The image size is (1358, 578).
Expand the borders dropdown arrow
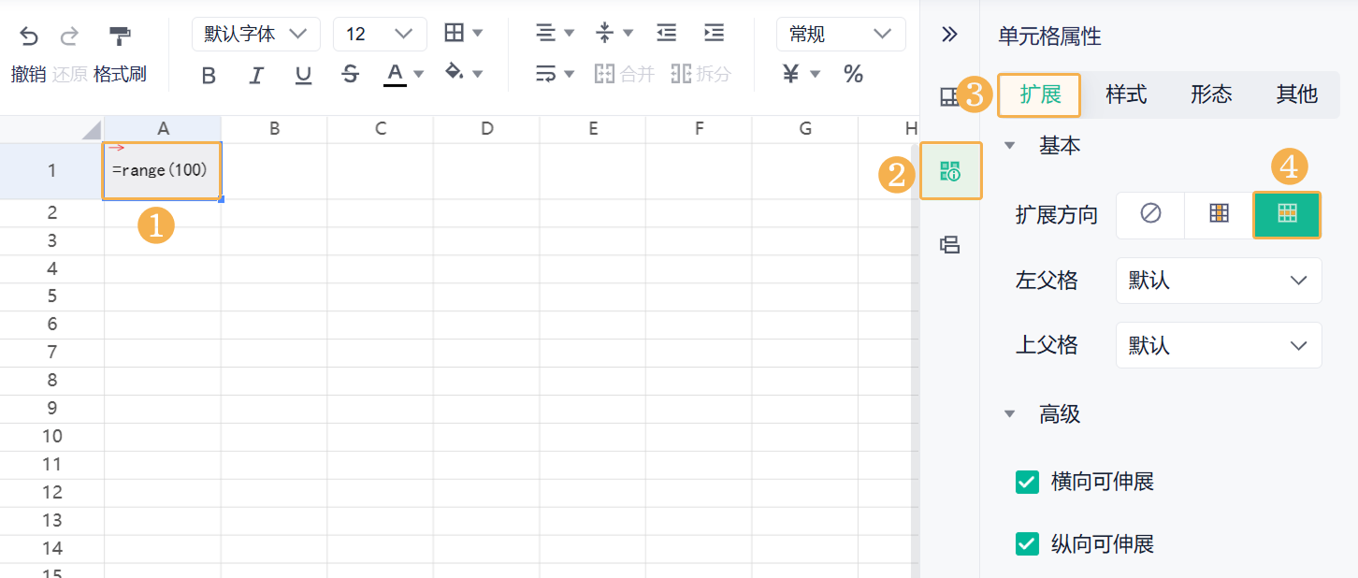(478, 34)
